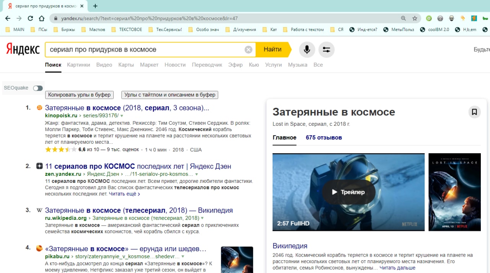Open the Мастхэв bookmarks folder
The image size is (490, 273).
click(x=93, y=29)
